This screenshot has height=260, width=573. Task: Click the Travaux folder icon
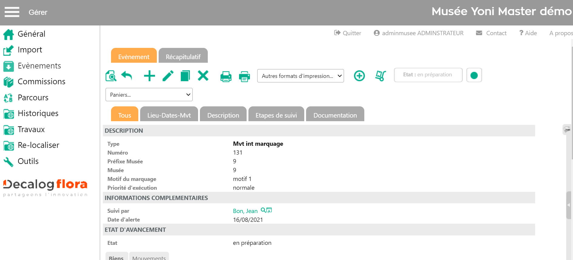[x=8, y=130]
